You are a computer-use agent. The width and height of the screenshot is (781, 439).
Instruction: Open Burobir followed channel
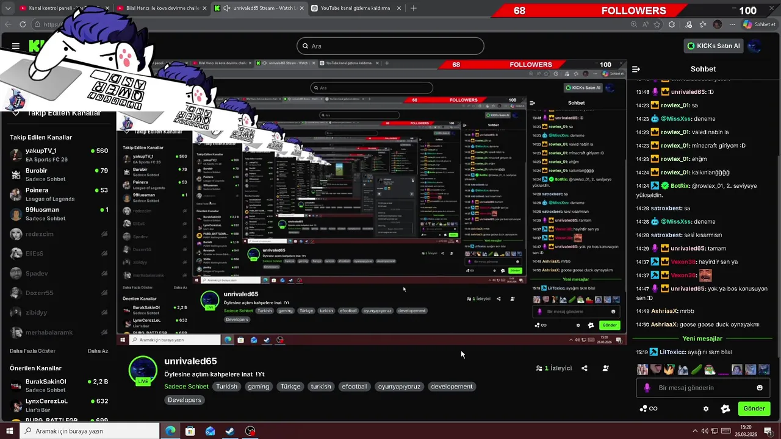[x=59, y=174]
